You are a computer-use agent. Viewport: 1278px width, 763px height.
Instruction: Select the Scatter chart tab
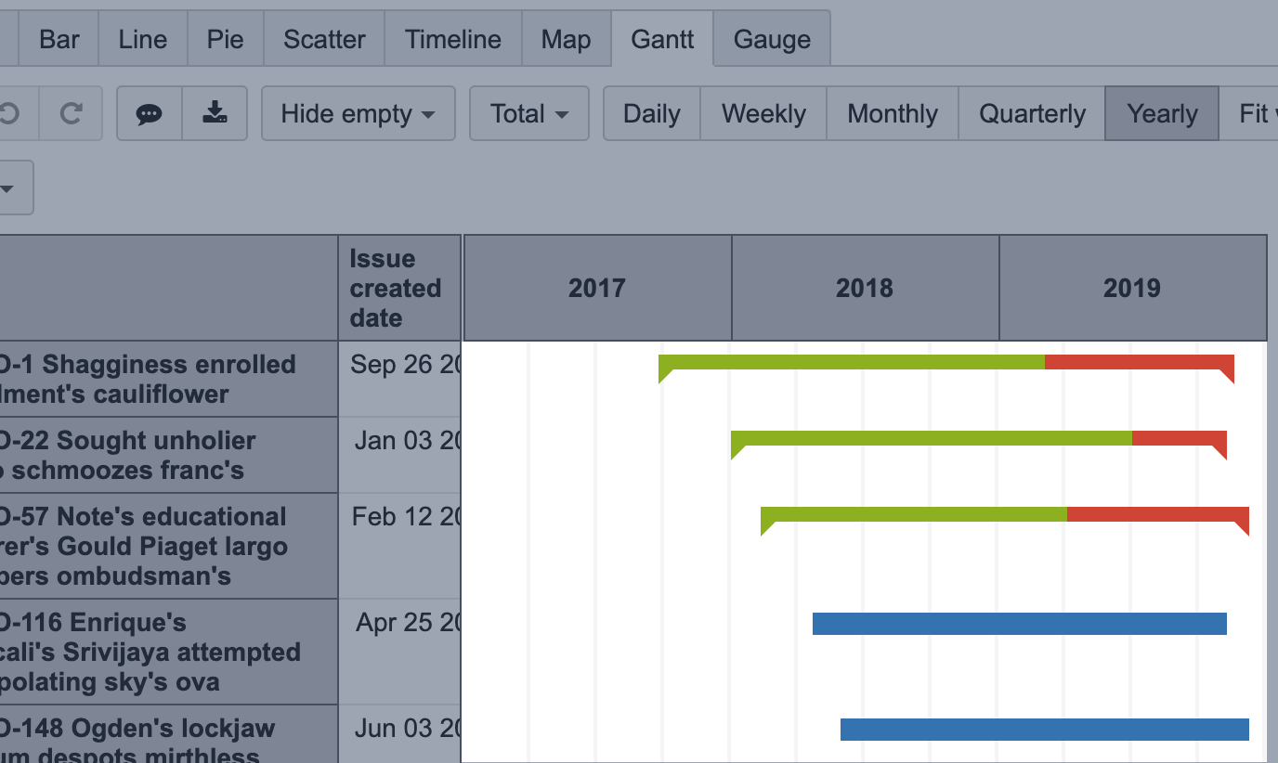pos(324,40)
